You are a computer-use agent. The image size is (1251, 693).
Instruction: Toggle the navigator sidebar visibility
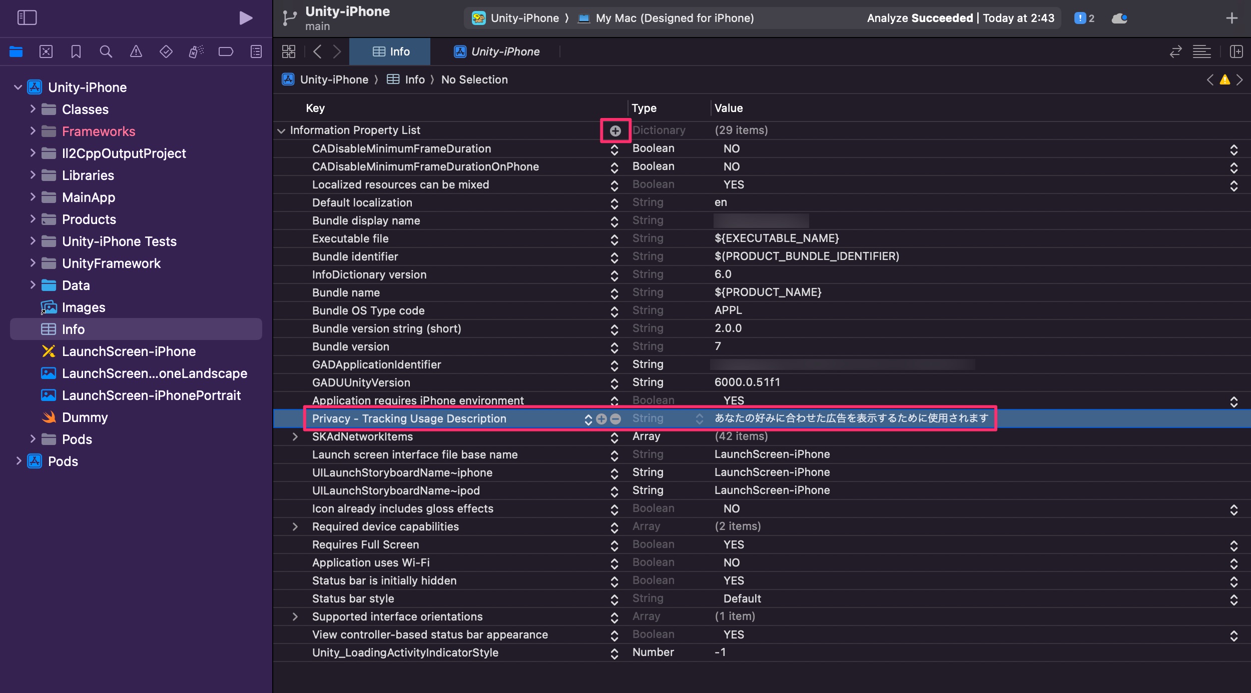click(x=27, y=18)
